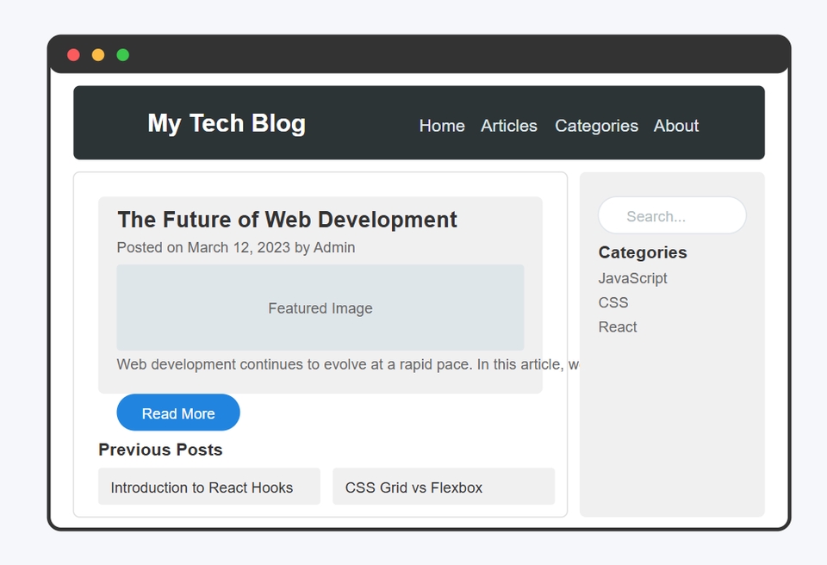Click the sidebar Categories heading
827x565 pixels.
(643, 252)
